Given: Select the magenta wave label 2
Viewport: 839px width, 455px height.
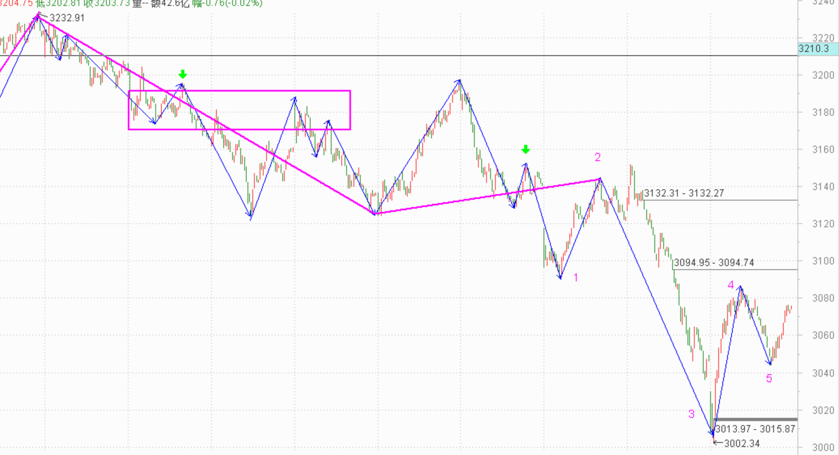Looking at the screenshot, I should [x=597, y=157].
